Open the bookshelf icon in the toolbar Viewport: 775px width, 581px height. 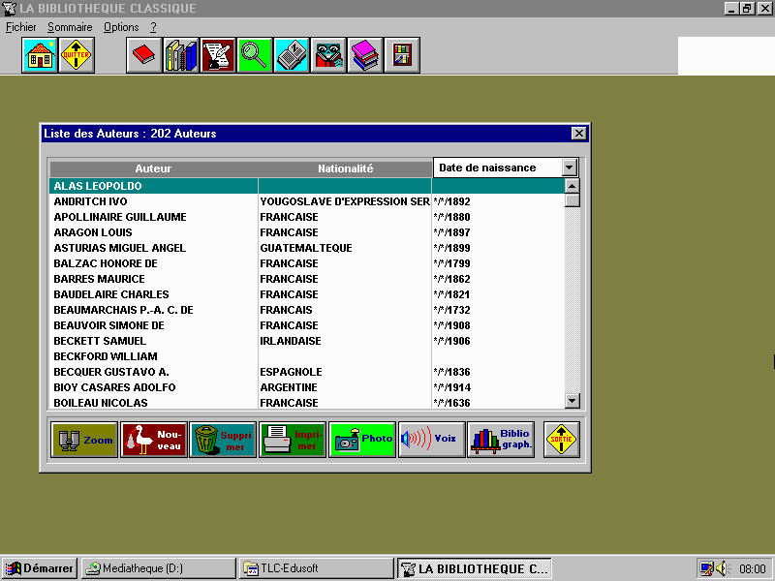pyautogui.click(x=401, y=56)
